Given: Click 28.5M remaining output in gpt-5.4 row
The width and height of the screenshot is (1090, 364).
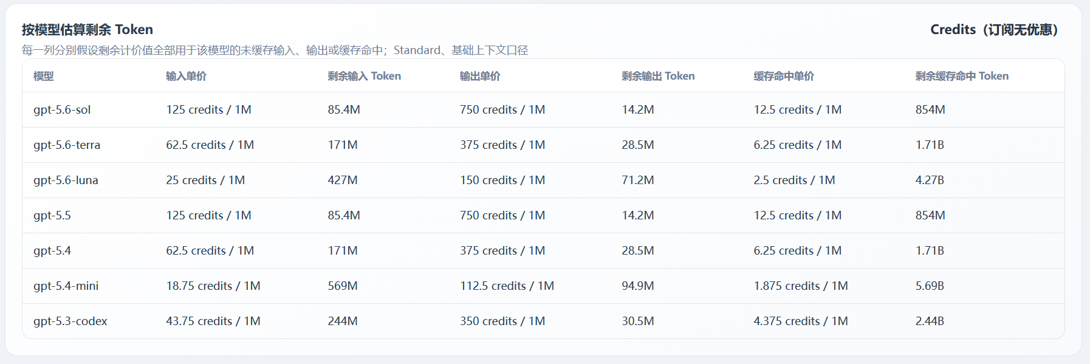Looking at the screenshot, I should pyautogui.click(x=638, y=251).
